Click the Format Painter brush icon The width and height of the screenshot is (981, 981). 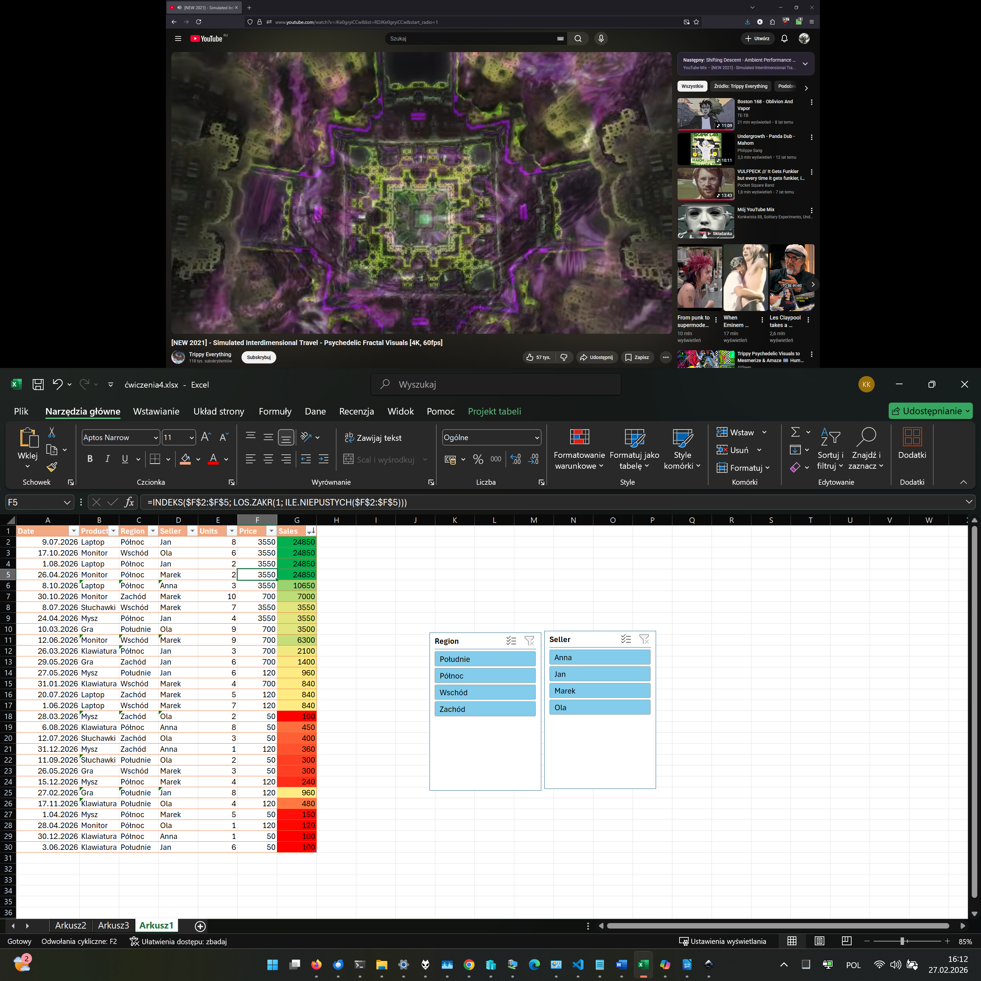(x=52, y=467)
